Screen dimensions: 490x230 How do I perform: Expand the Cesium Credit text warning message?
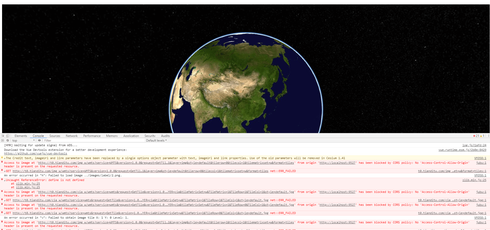coord(5,158)
